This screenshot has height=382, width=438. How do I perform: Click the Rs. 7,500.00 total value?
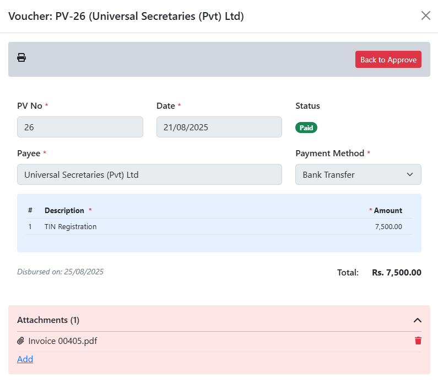[x=397, y=273]
